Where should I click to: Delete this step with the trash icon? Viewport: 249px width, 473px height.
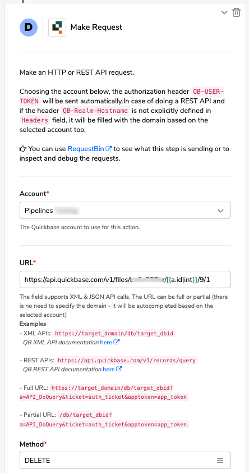pos(236,12)
